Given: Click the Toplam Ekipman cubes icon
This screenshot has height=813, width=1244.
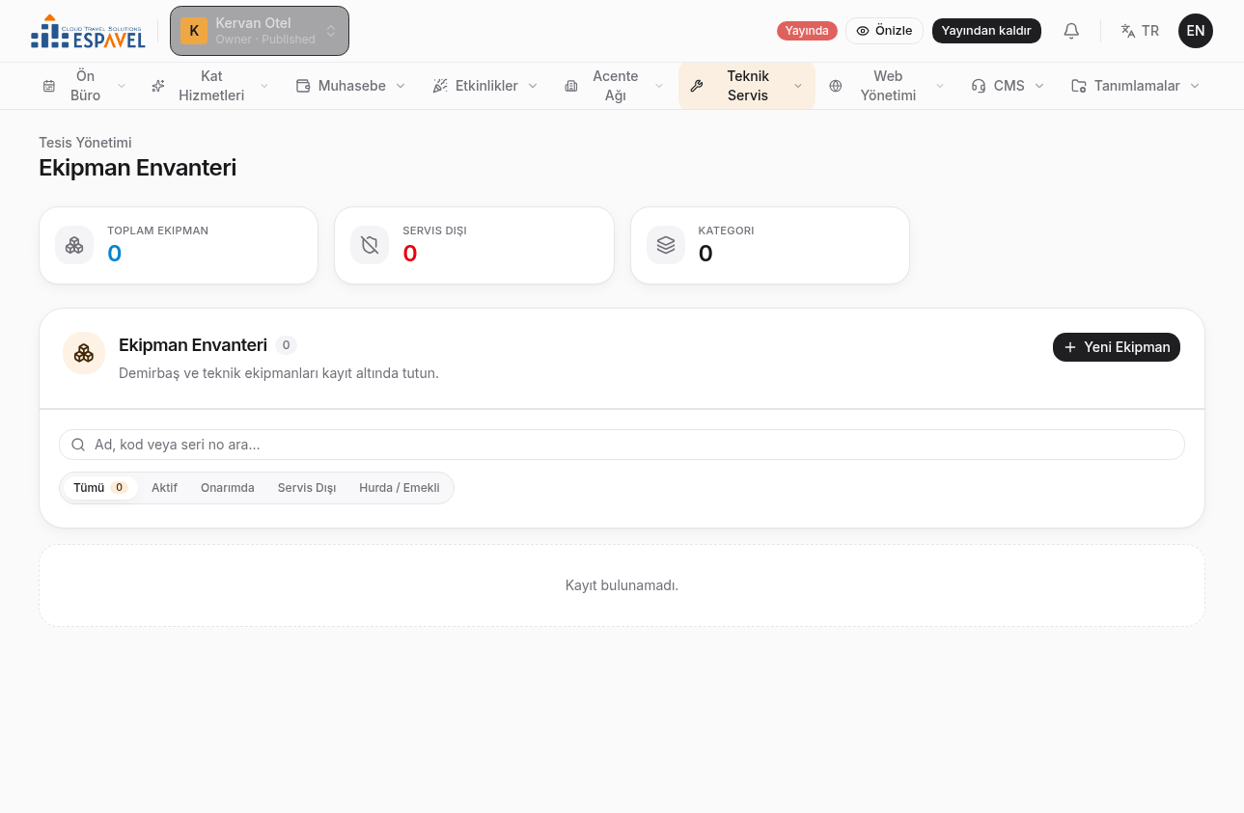Looking at the screenshot, I should click(x=74, y=245).
